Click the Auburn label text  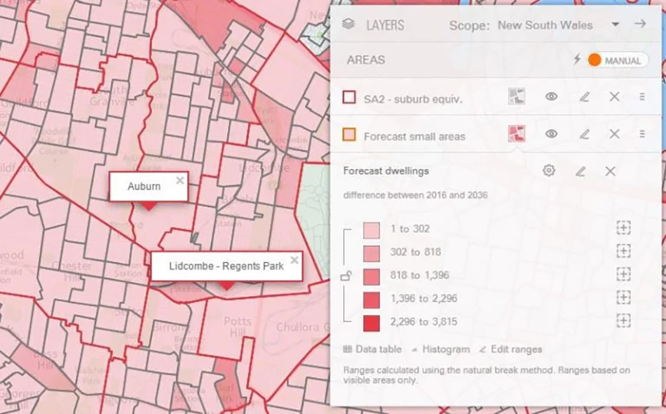[144, 186]
